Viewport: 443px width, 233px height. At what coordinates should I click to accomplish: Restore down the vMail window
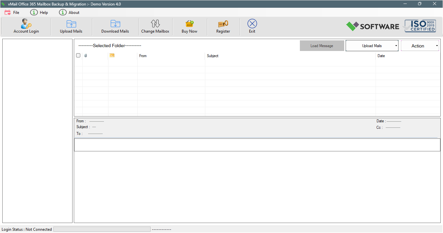[420, 4]
